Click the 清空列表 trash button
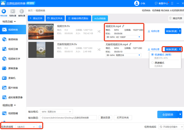The height and width of the screenshot is (130, 184). [176, 18]
